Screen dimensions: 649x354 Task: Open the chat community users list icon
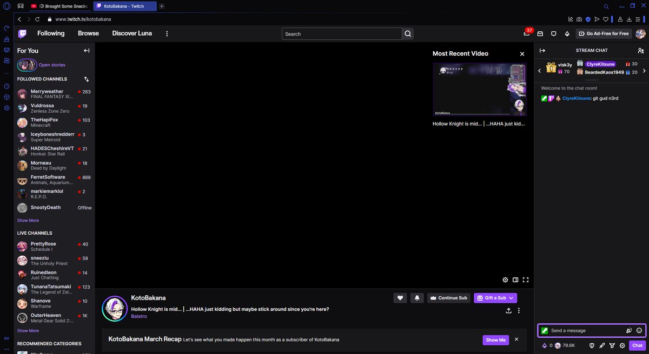click(640, 50)
